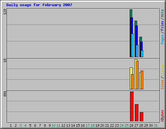
Task: Click the 129 axis value
Action: 5,12
